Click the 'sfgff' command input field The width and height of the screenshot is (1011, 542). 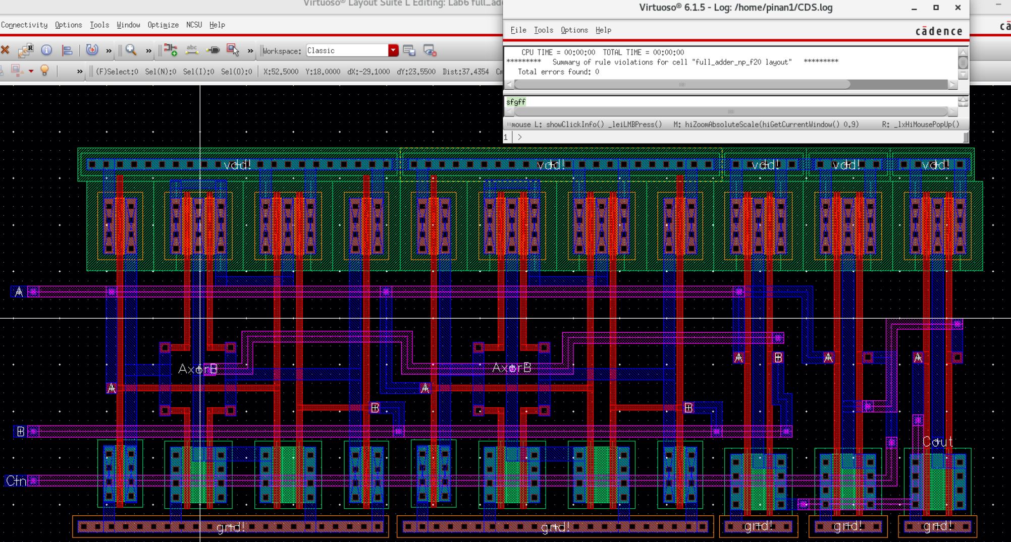pos(731,102)
